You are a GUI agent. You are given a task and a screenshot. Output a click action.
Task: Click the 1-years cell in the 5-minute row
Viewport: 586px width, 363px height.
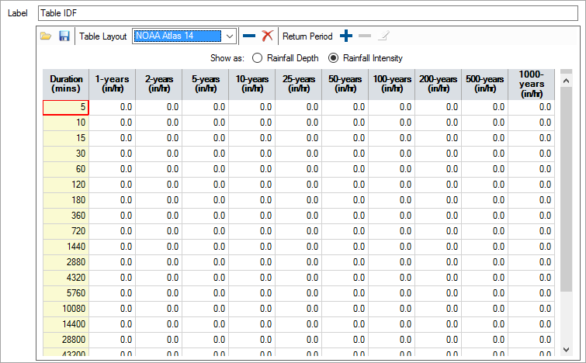(x=112, y=108)
